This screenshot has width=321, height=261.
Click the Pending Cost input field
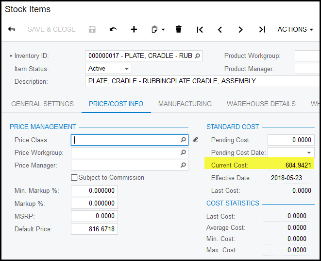click(291, 140)
